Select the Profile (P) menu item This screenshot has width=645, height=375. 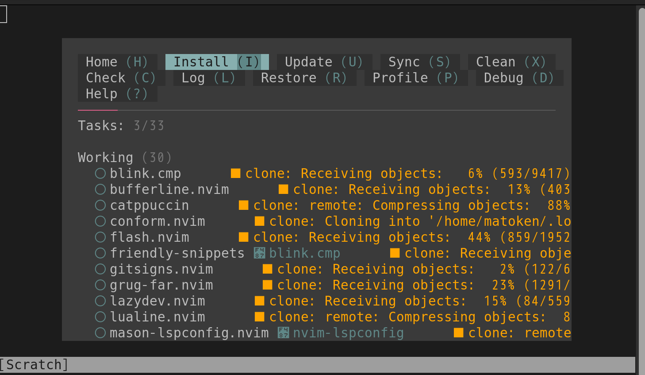415,78
